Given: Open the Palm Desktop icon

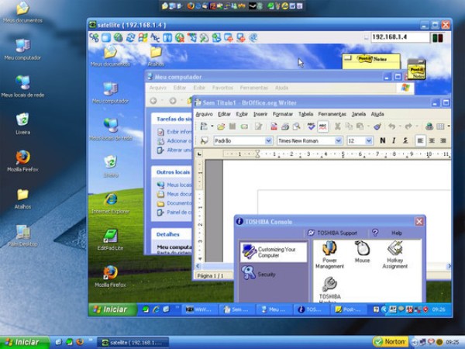Looking at the screenshot, I should [22, 233].
